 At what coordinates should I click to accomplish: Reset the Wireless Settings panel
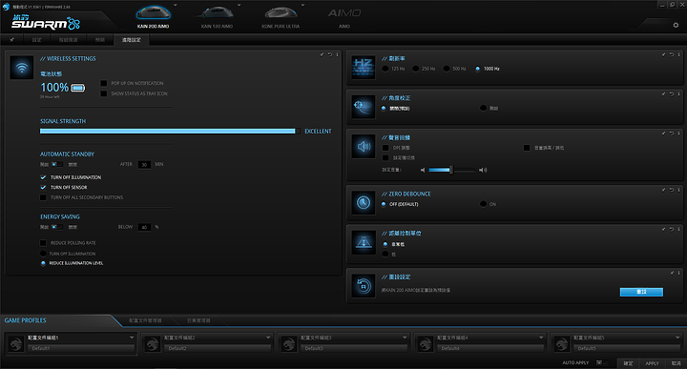tap(330, 54)
